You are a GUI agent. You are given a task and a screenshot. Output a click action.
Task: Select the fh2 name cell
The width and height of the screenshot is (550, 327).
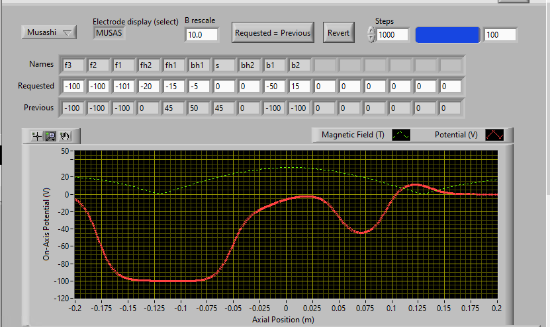pos(149,65)
